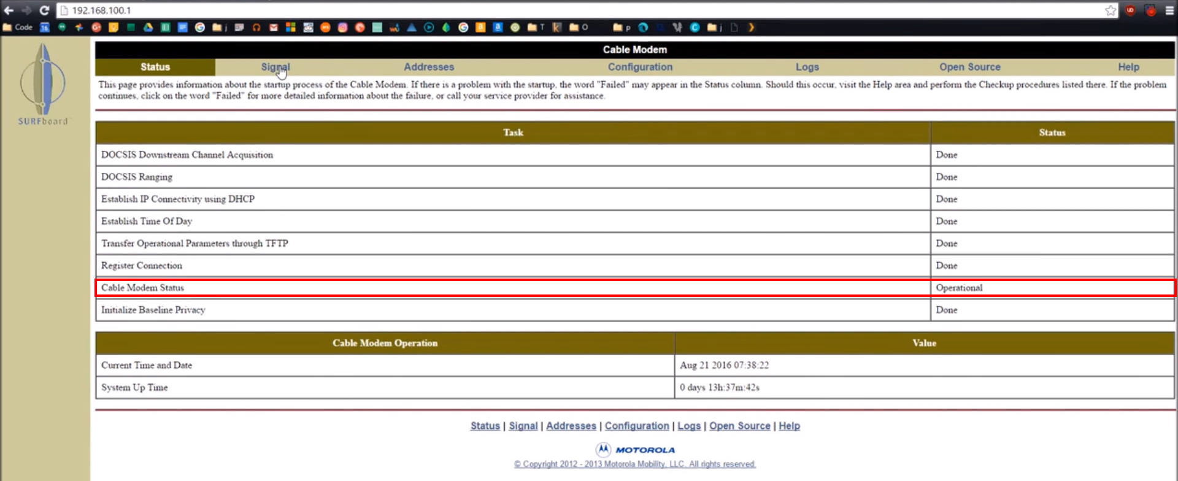Click the '0 days 13h:37m:42s' uptime value

[x=720, y=387]
